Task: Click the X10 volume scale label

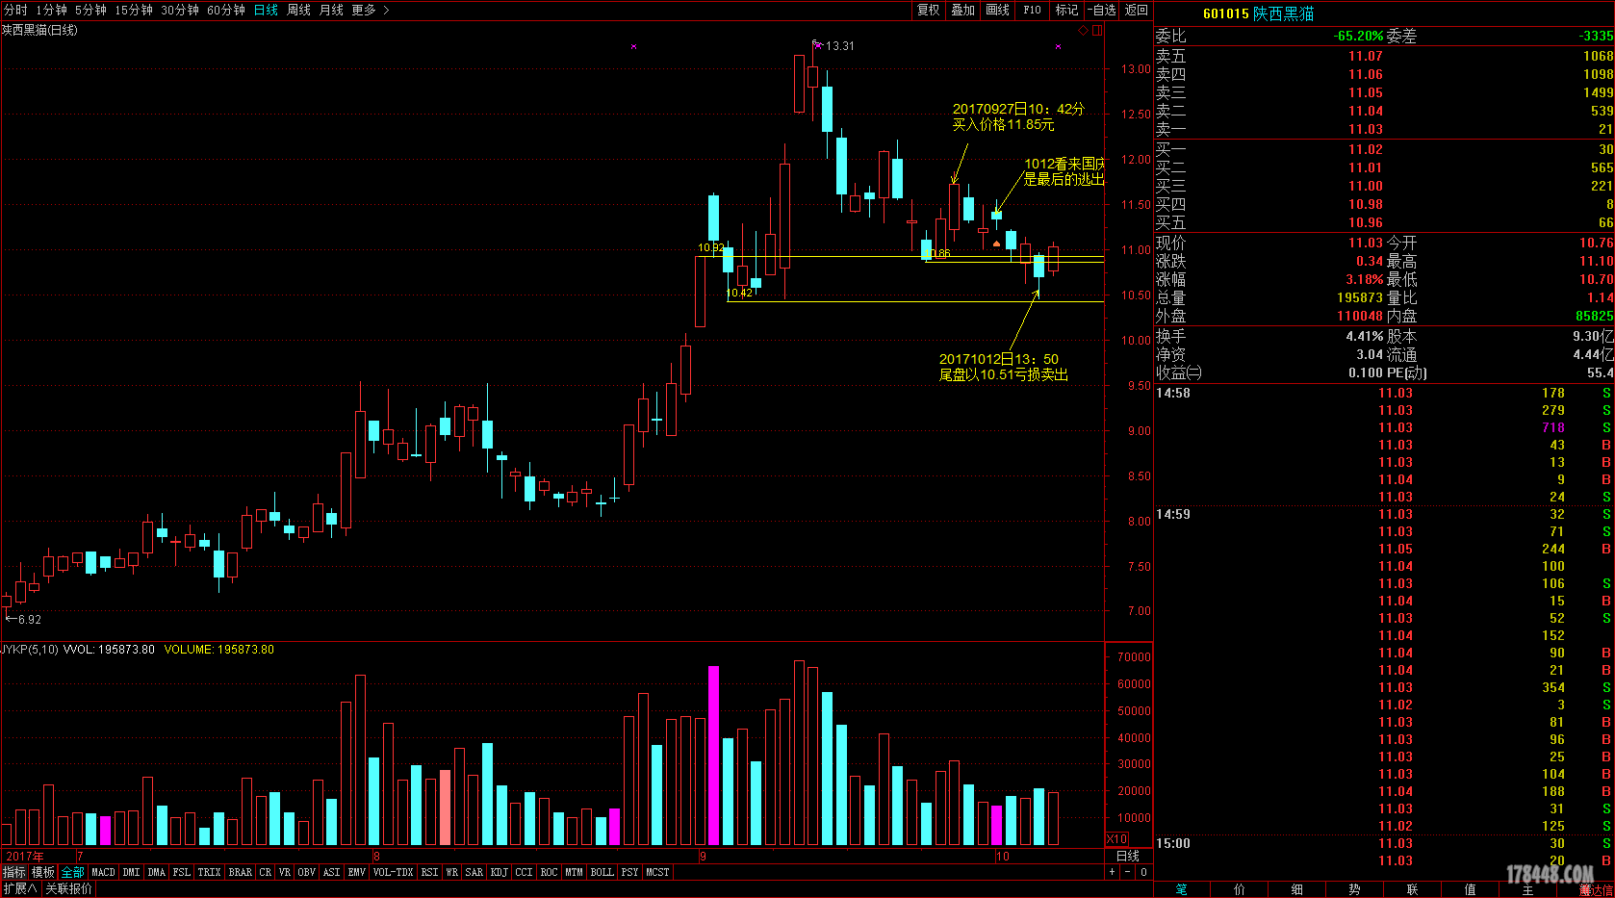Action: click(x=1116, y=839)
